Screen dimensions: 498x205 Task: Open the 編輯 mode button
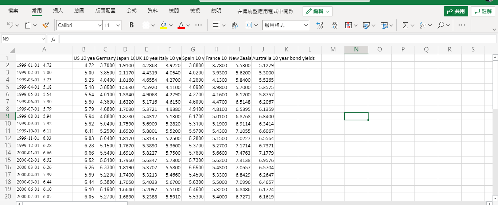click(317, 11)
